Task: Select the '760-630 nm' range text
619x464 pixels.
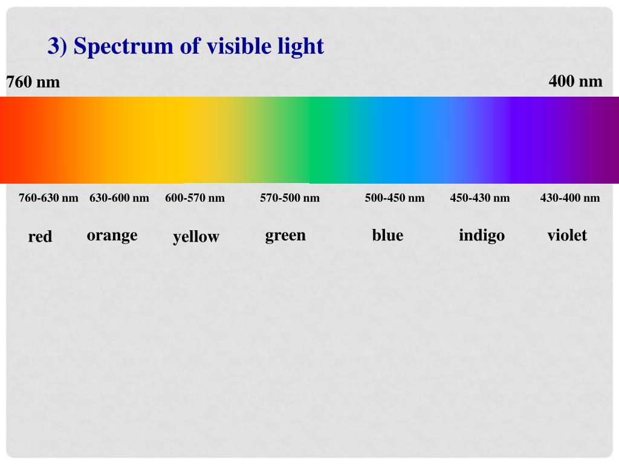Action: (48, 198)
